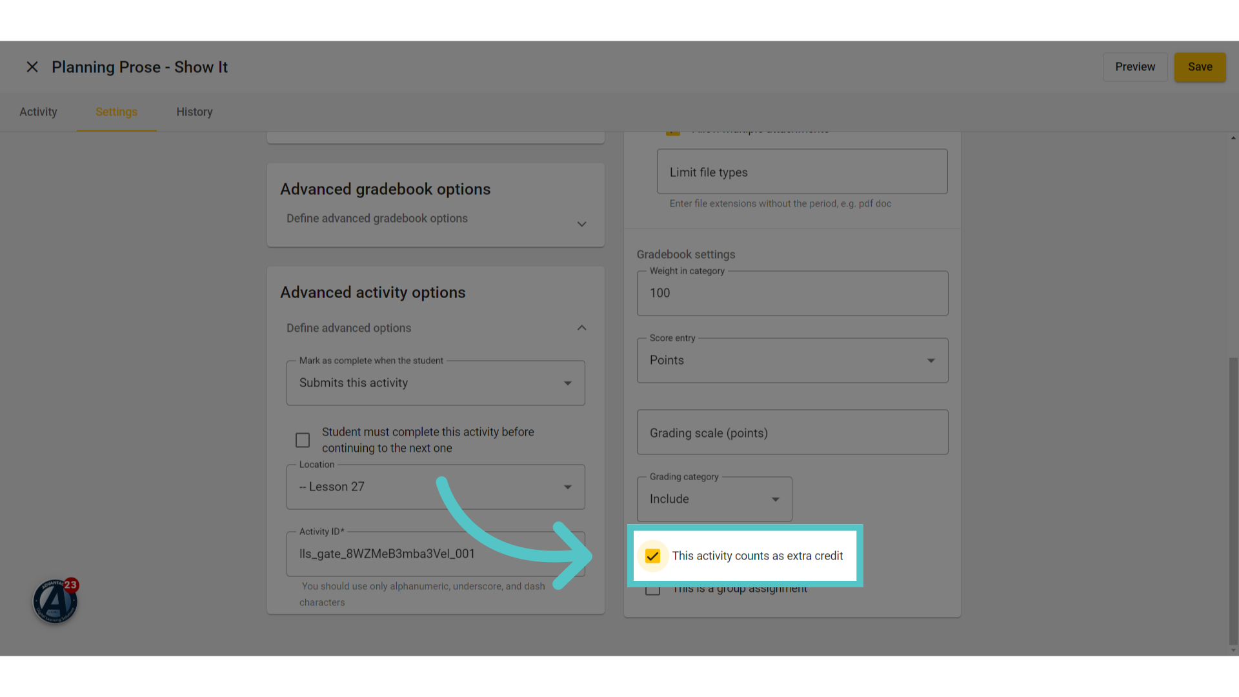This screenshot has width=1239, height=697.
Task: Check This is a group assignment box
Action: pos(652,590)
